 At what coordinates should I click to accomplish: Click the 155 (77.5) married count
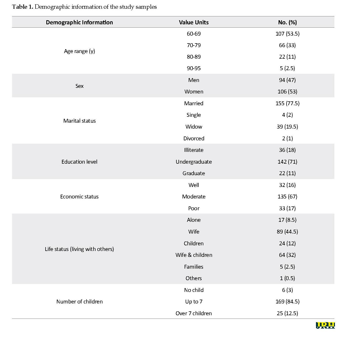pyautogui.click(x=287, y=103)
